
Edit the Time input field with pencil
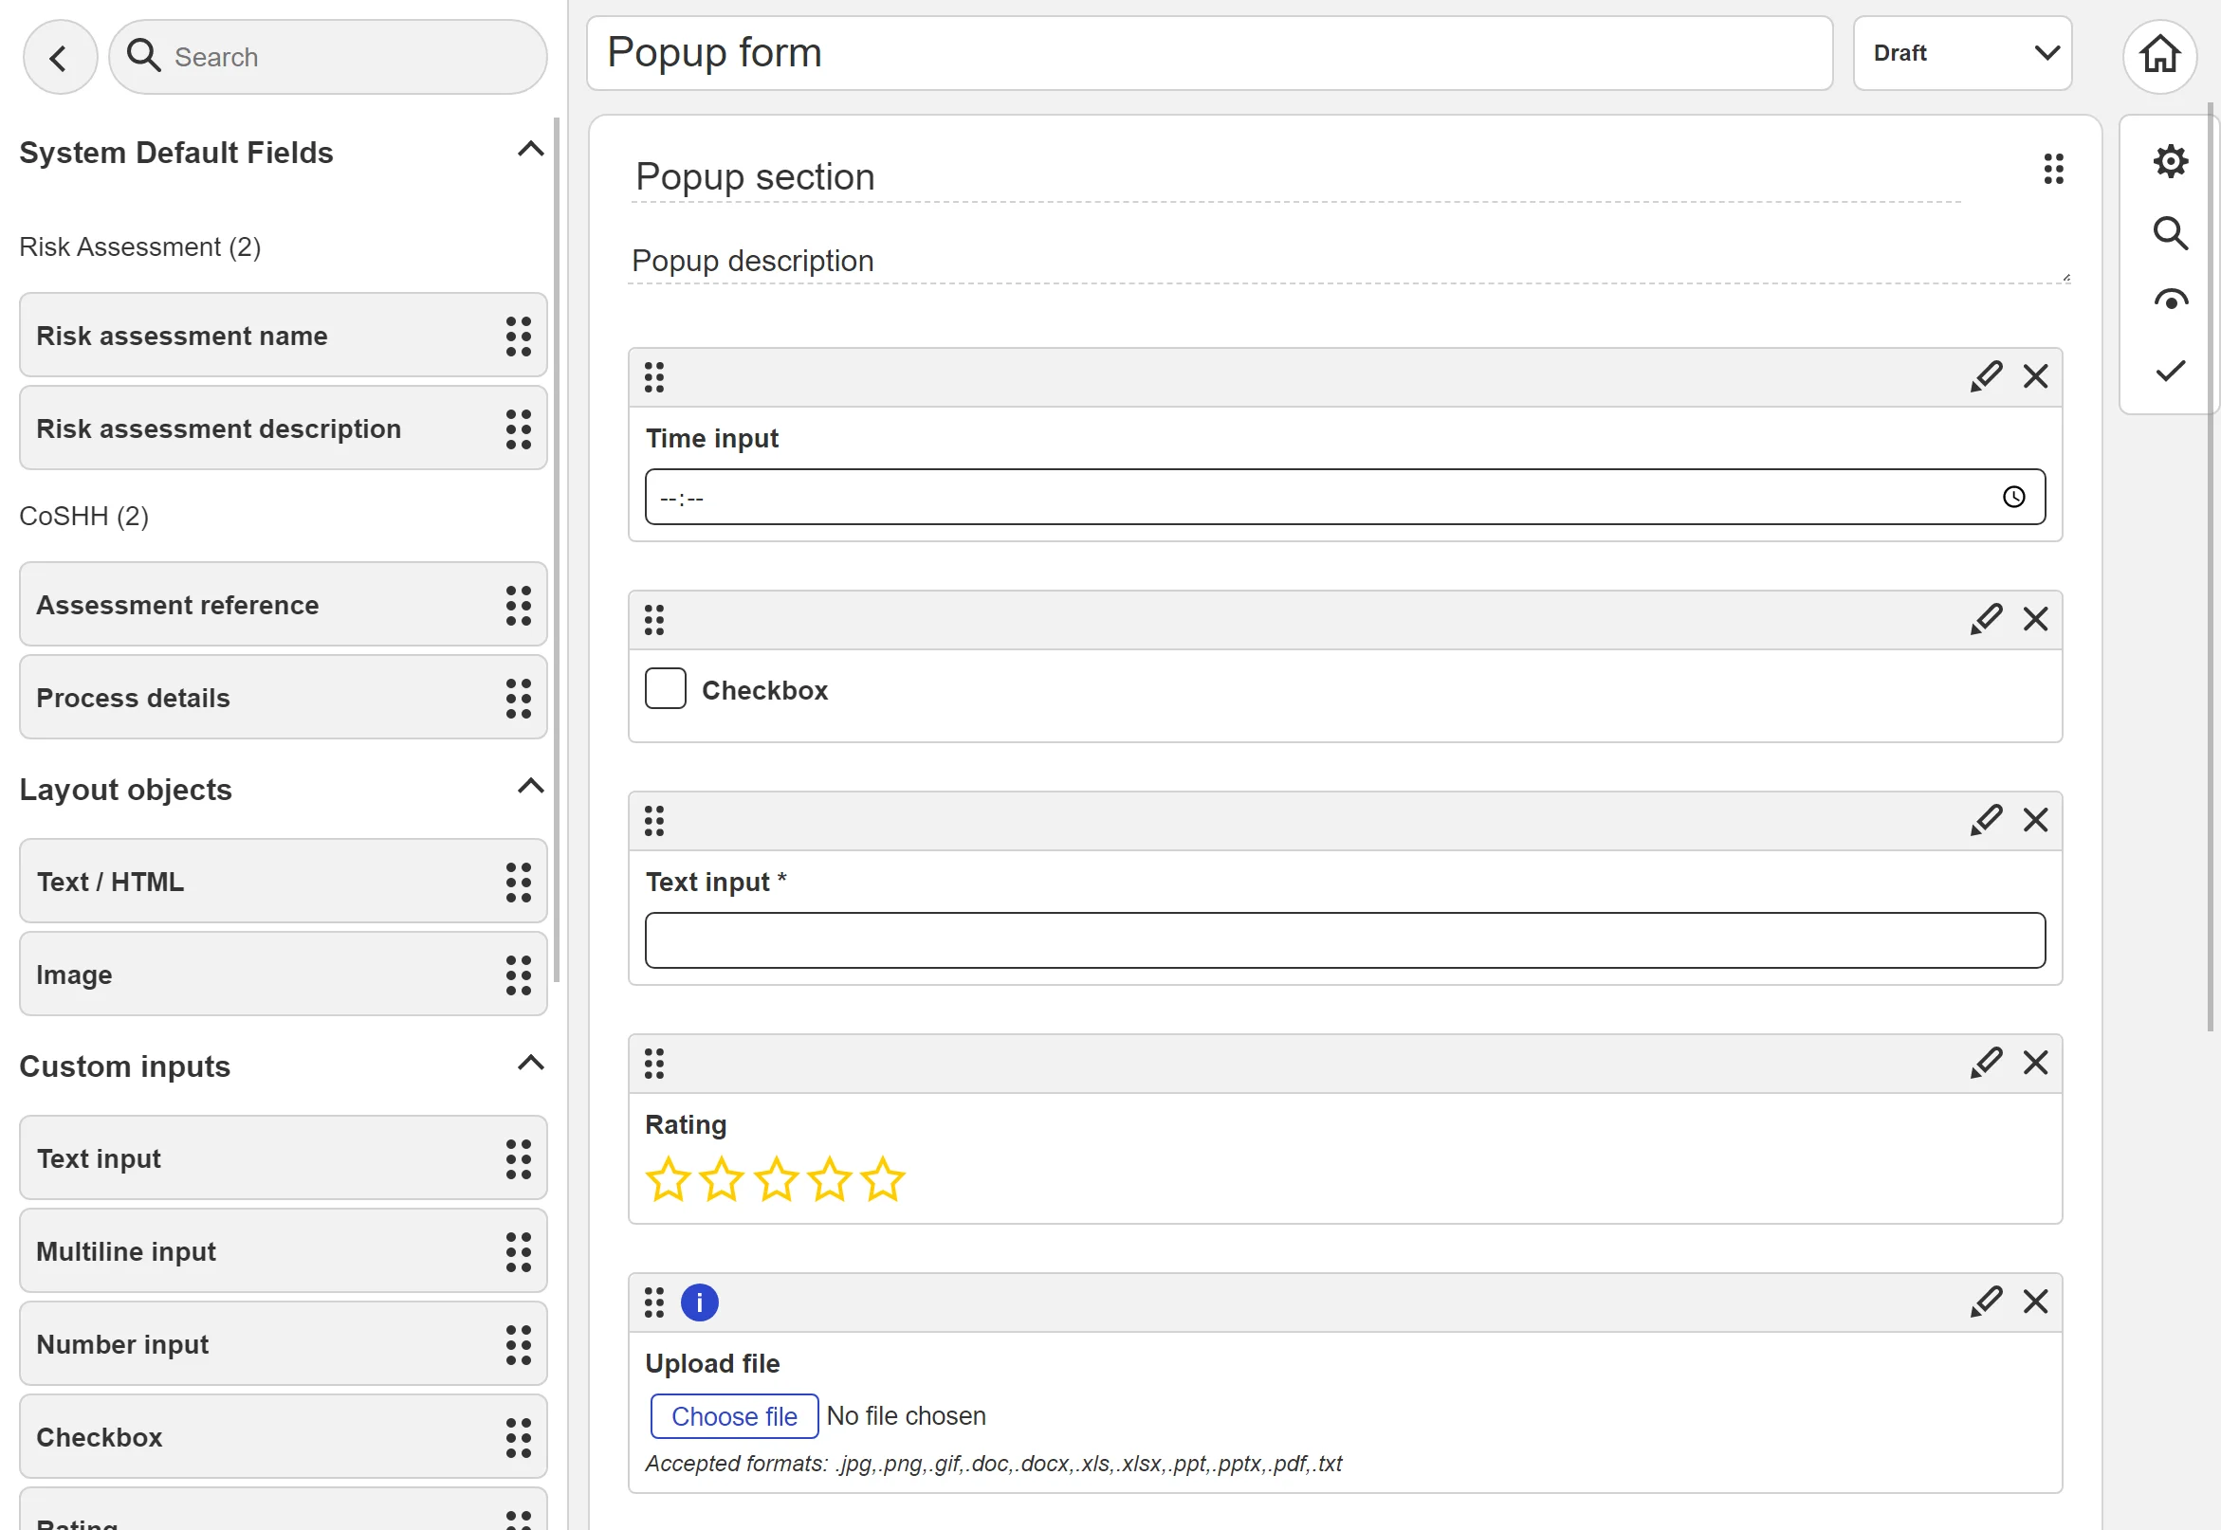click(1985, 376)
